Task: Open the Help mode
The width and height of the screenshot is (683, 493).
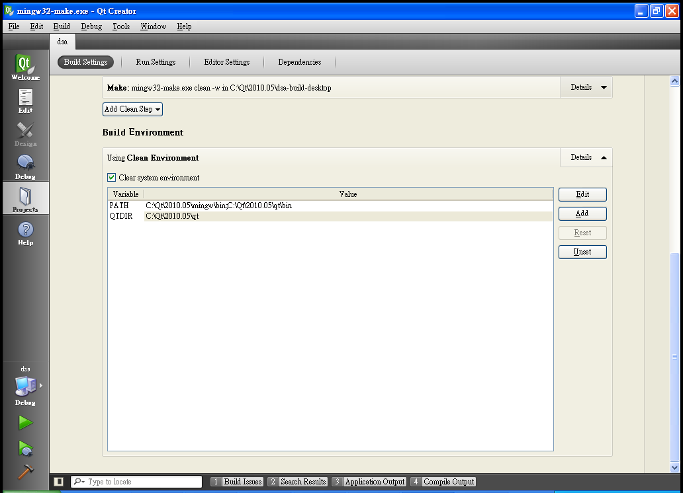Action: (25, 233)
